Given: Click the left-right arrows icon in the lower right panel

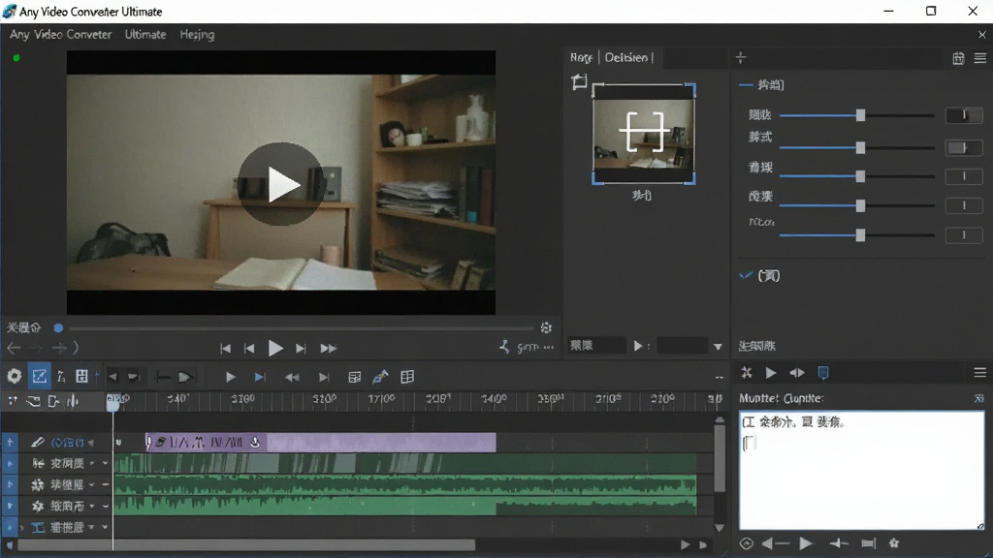Looking at the screenshot, I should point(797,373).
